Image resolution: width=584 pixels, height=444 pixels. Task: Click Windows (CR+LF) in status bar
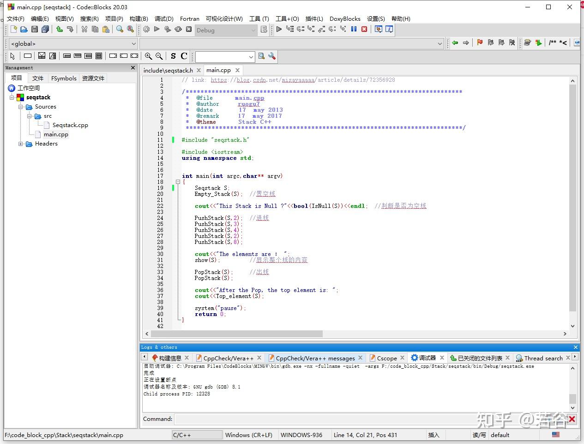coord(249,435)
